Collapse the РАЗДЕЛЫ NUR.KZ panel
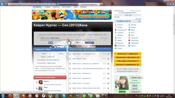175x98 pixels. click(x=115, y=21)
